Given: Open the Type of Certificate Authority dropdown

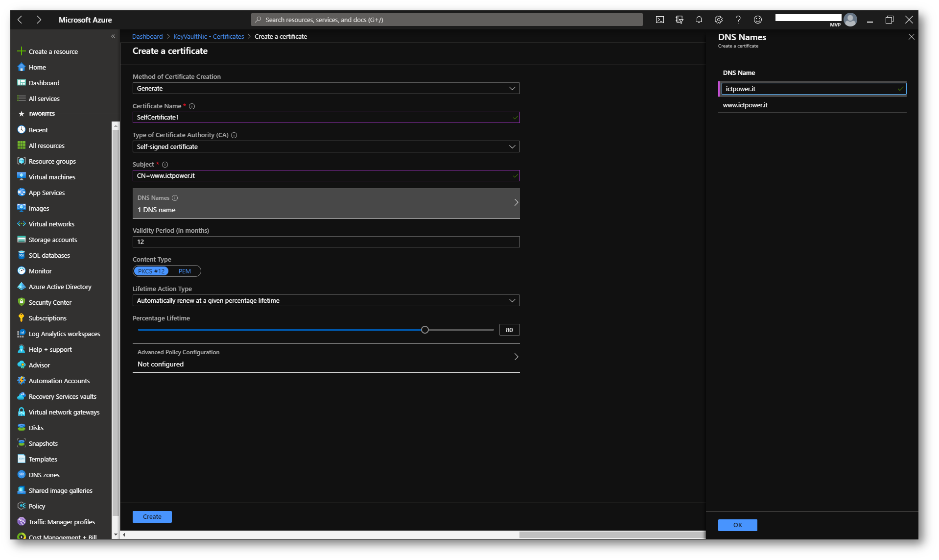Looking at the screenshot, I should coord(326,146).
